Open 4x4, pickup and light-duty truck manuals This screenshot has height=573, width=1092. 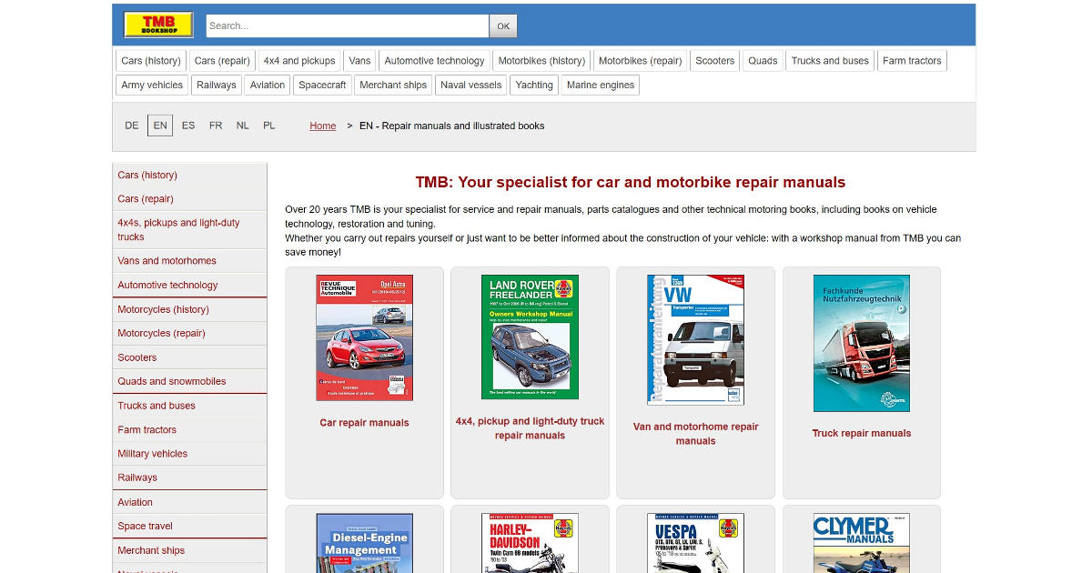[530, 428]
